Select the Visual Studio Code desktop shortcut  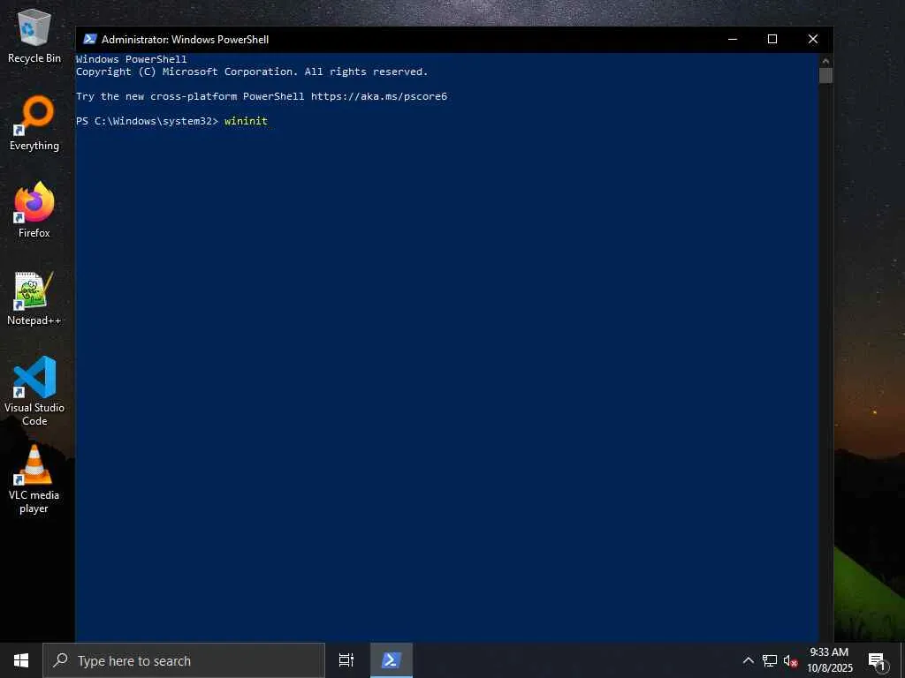[x=34, y=391]
